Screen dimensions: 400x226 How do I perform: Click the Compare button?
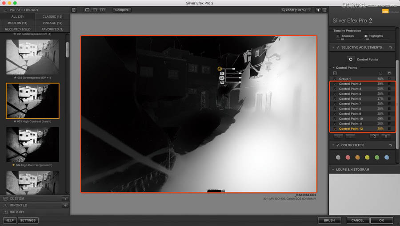click(122, 10)
